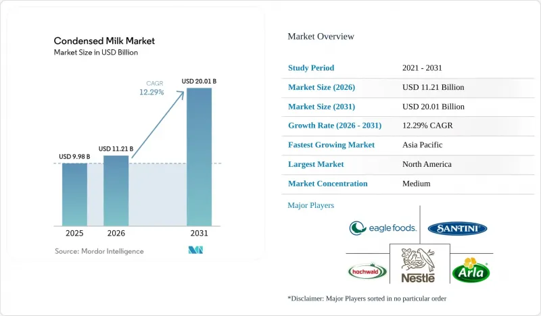
Task: Click the 'USD 20.01 B' bar label
Action: click(199, 81)
